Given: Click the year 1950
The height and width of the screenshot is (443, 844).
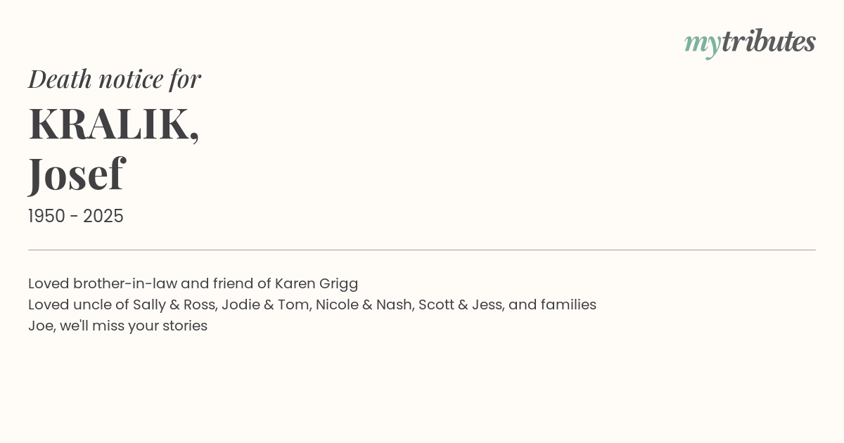Looking at the screenshot, I should [x=47, y=217].
